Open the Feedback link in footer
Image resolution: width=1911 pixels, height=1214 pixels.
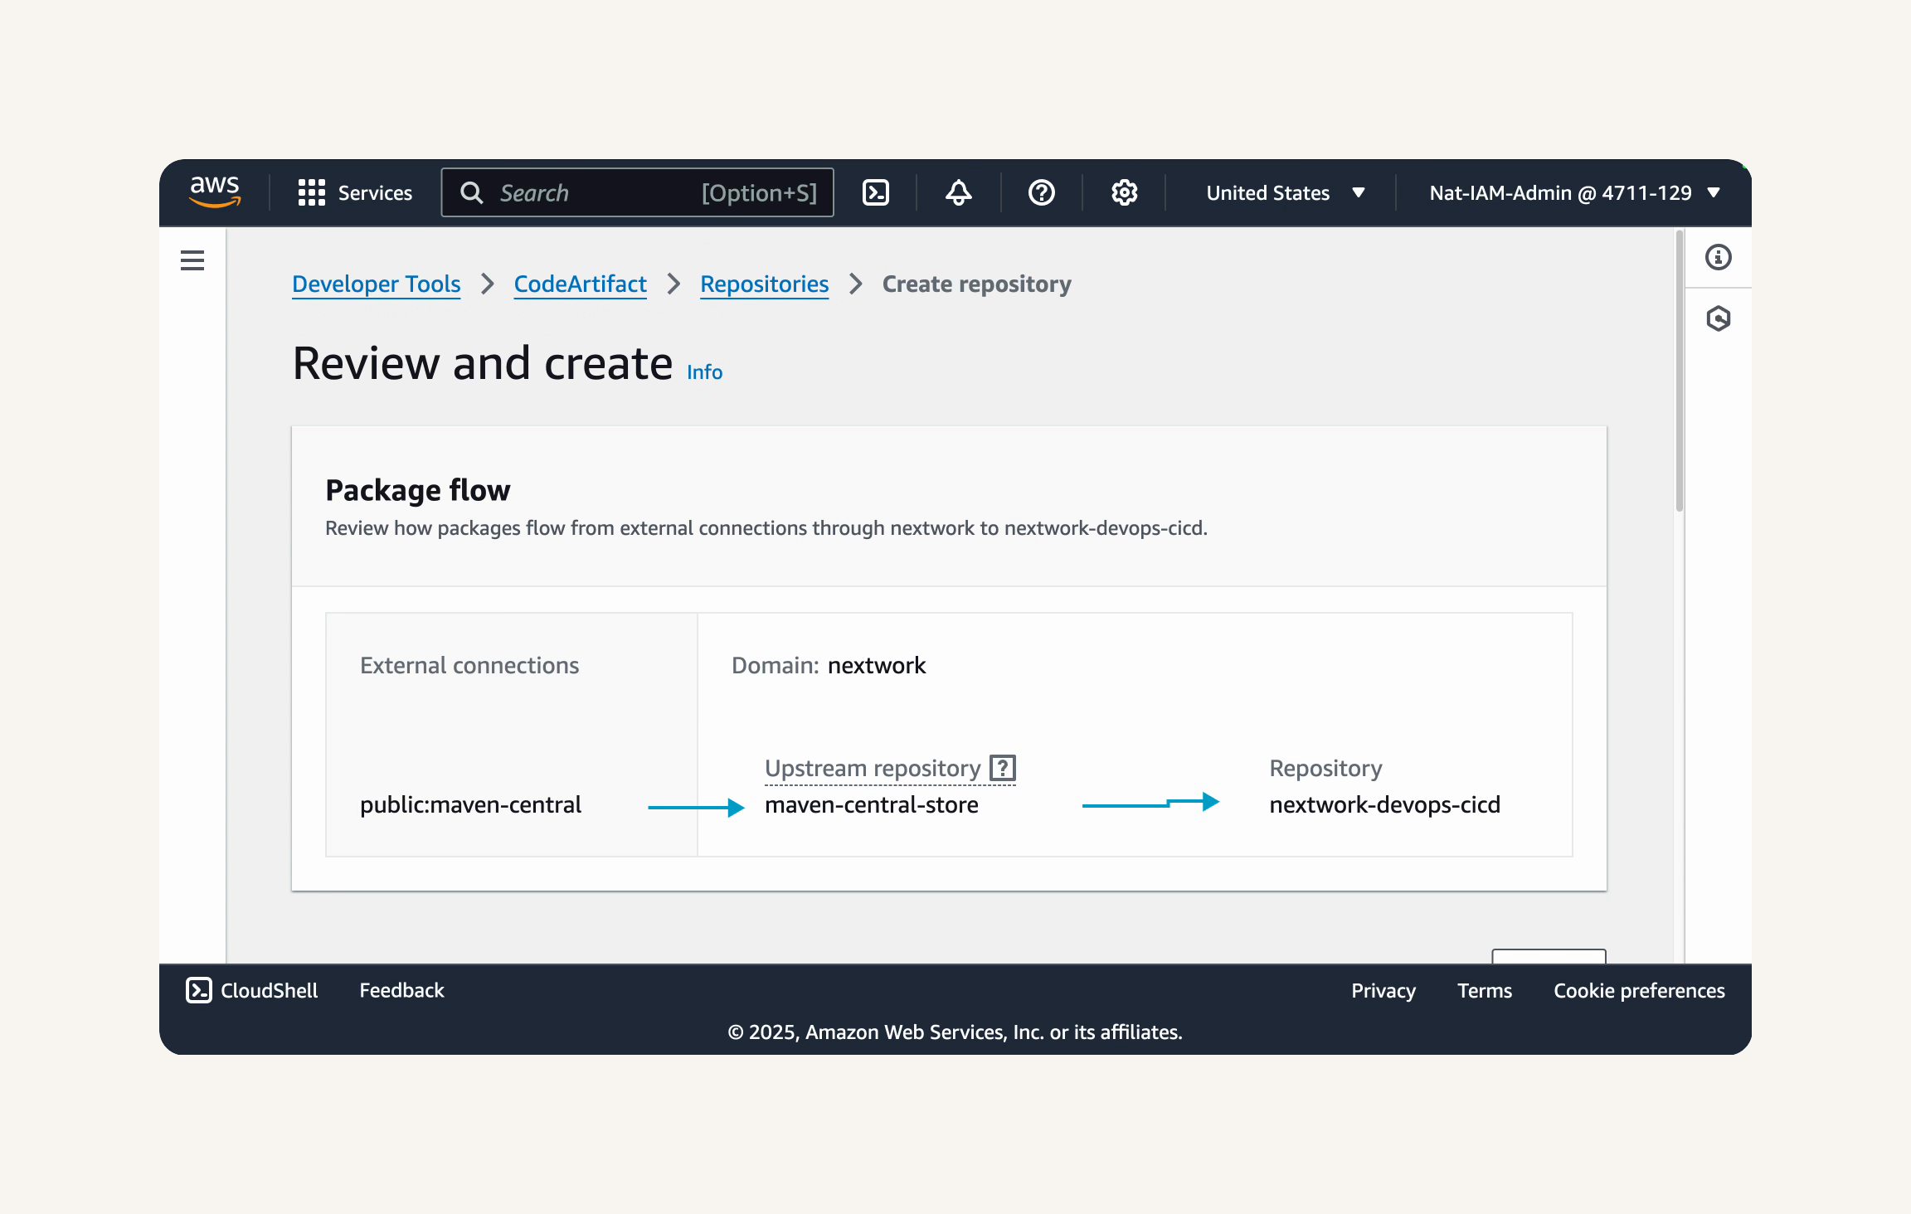point(401,990)
